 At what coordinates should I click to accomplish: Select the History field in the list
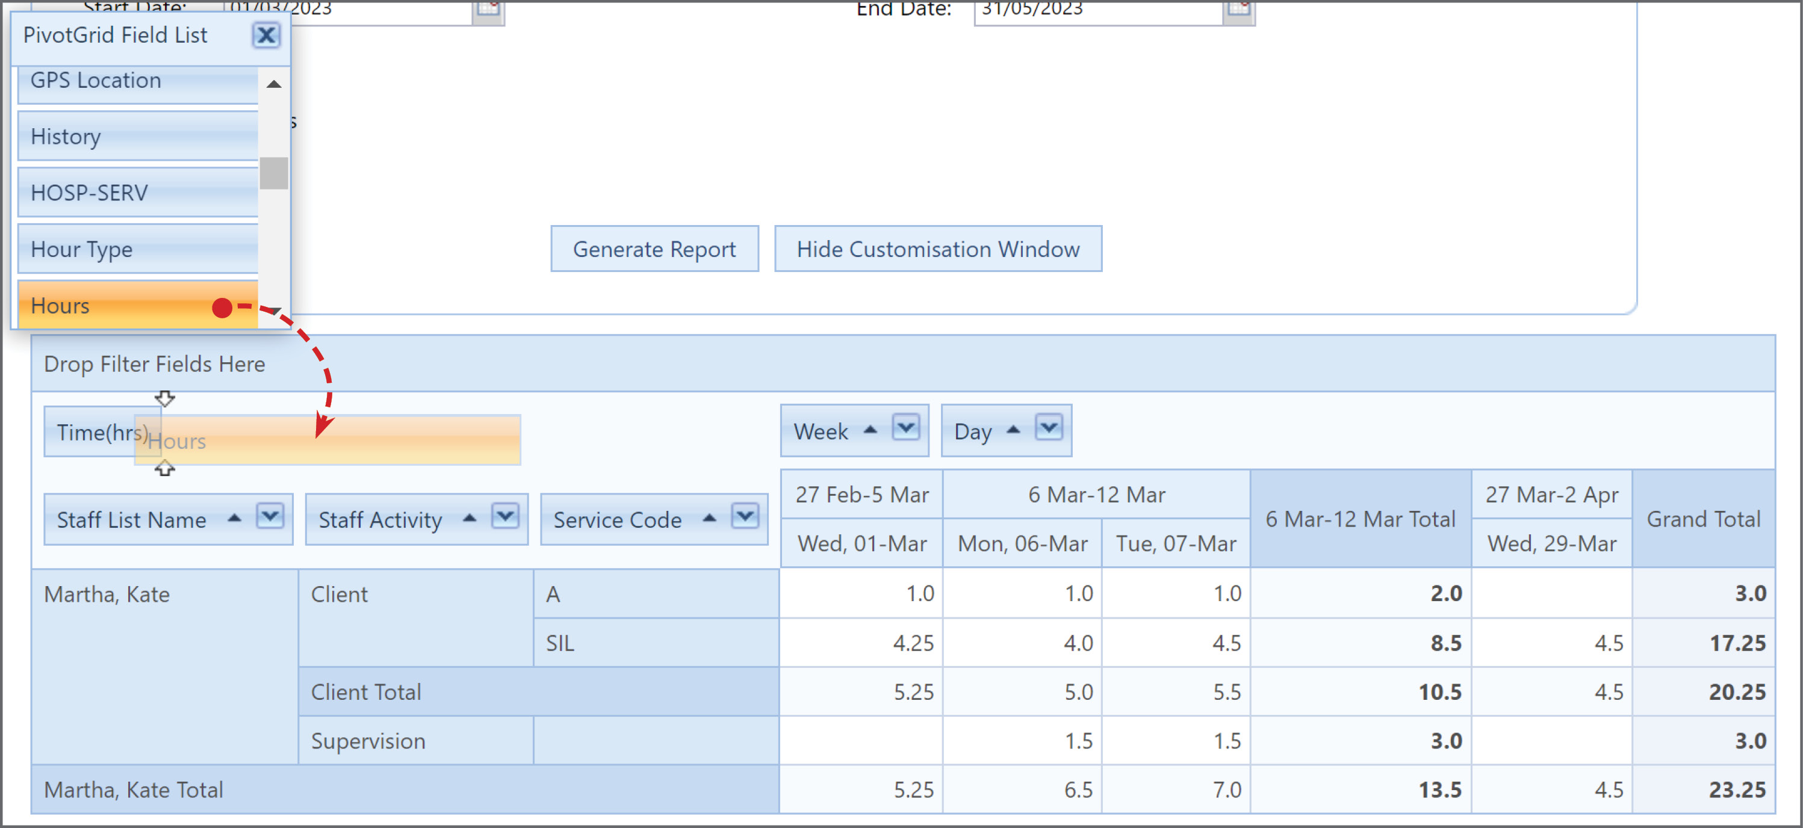tap(138, 137)
